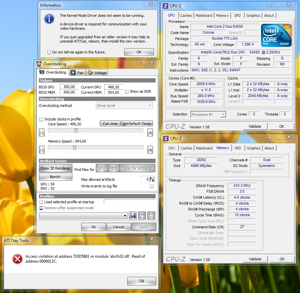Click Set Default Clocks button
The image size is (300, 293).
point(137,124)
